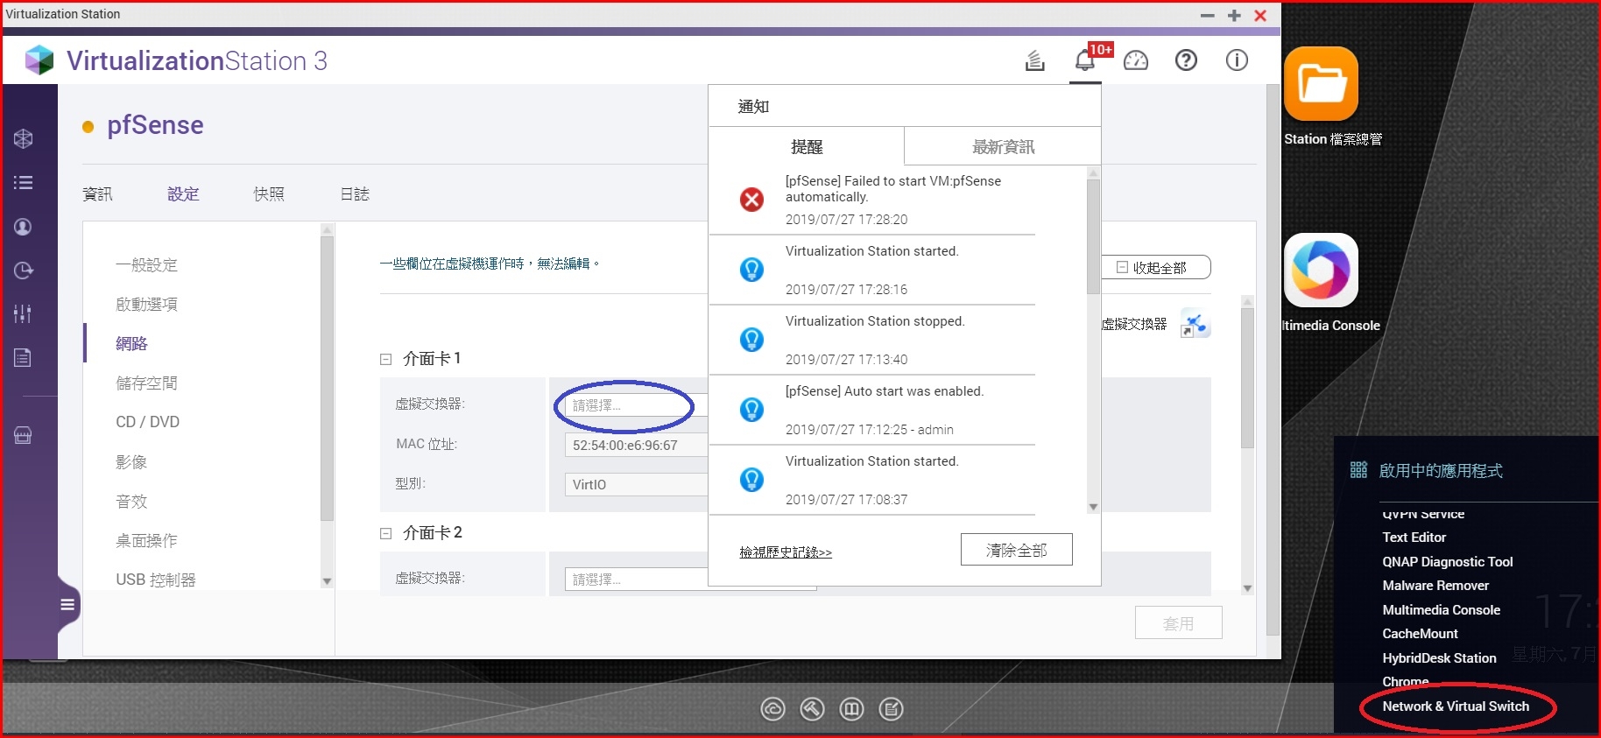The width and height of the screenshot is (1601, 738).
Task: Open the notifications bell icon
Action: tap(1084, 60)
